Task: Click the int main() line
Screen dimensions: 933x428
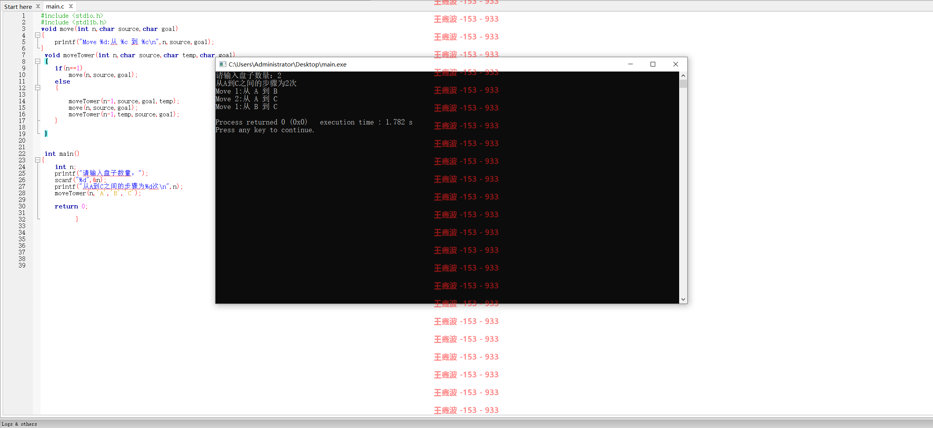Action: (x=62, y=154)
